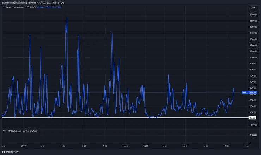Screen dimensions: 261x155
Task: Click the ehackerevan author name in header
Action: pos(8,2)
